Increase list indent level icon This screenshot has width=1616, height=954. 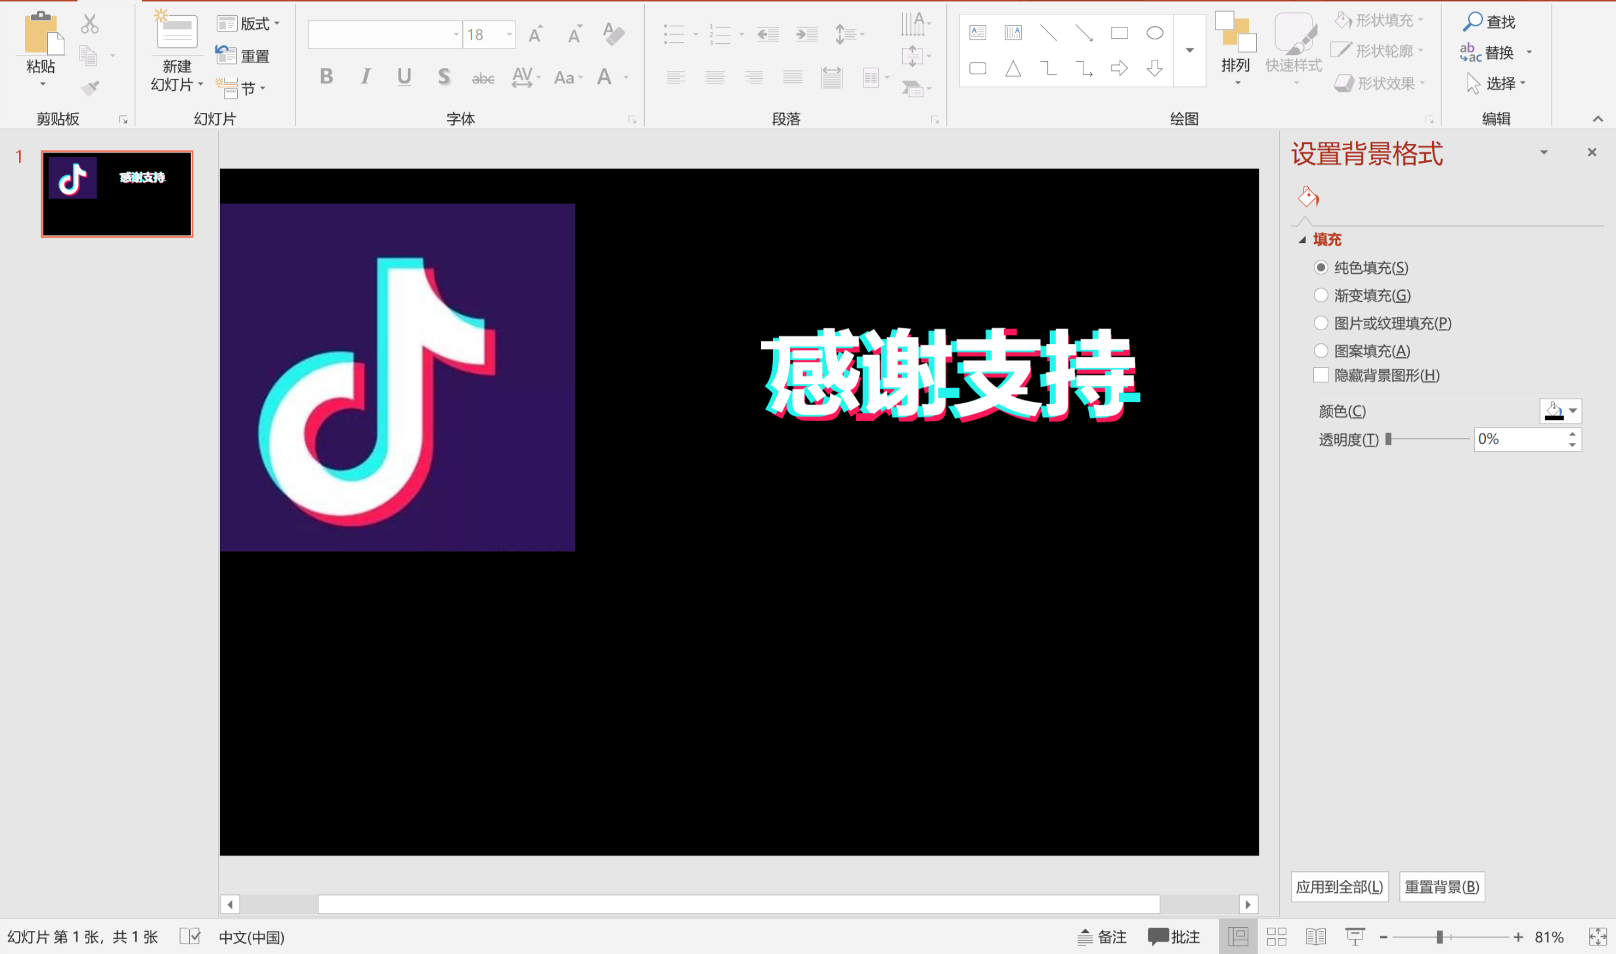(x=806, y=34)
